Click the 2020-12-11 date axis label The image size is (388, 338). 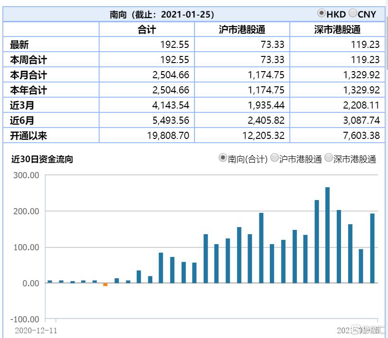tap(36, 330)
